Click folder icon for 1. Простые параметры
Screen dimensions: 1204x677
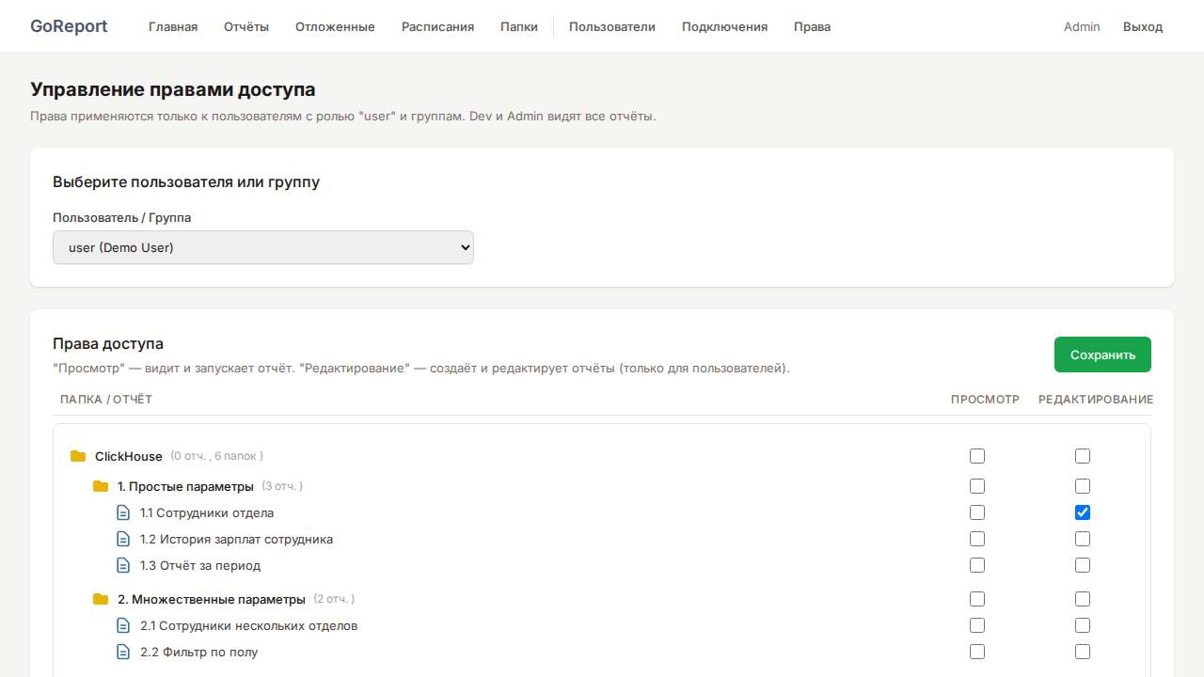(x=101, y=487)
